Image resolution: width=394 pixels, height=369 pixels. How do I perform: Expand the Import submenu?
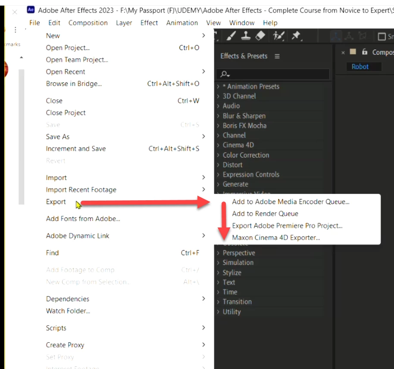point(125,178)
